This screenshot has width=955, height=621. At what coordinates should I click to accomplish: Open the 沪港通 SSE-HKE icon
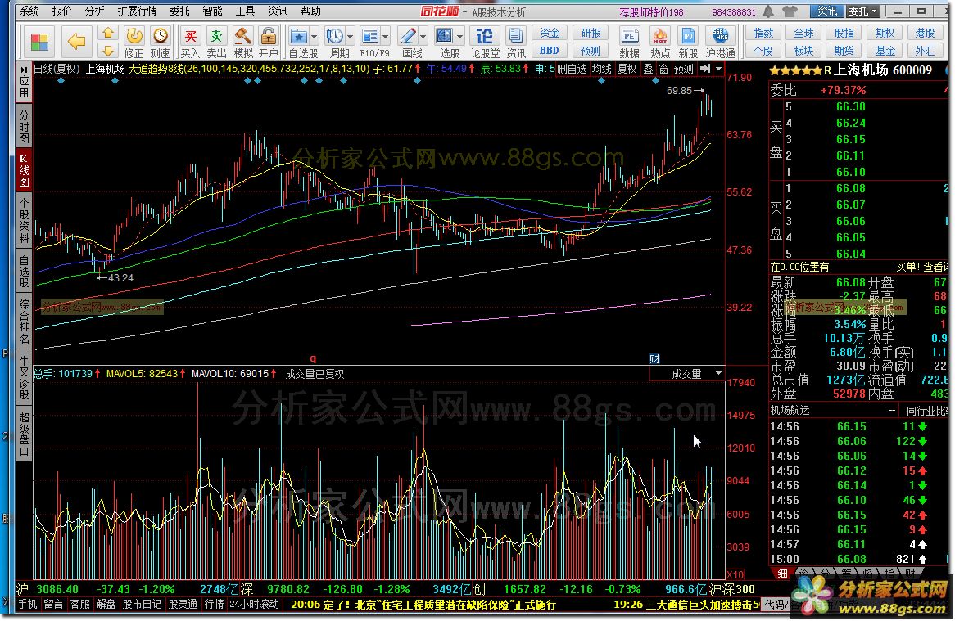click(721, 42)
